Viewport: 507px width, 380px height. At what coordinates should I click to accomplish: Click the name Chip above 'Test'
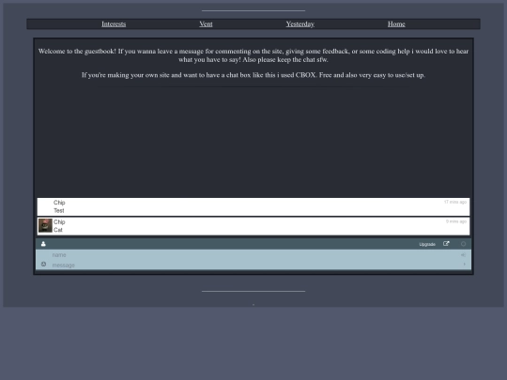coord(59,203)
